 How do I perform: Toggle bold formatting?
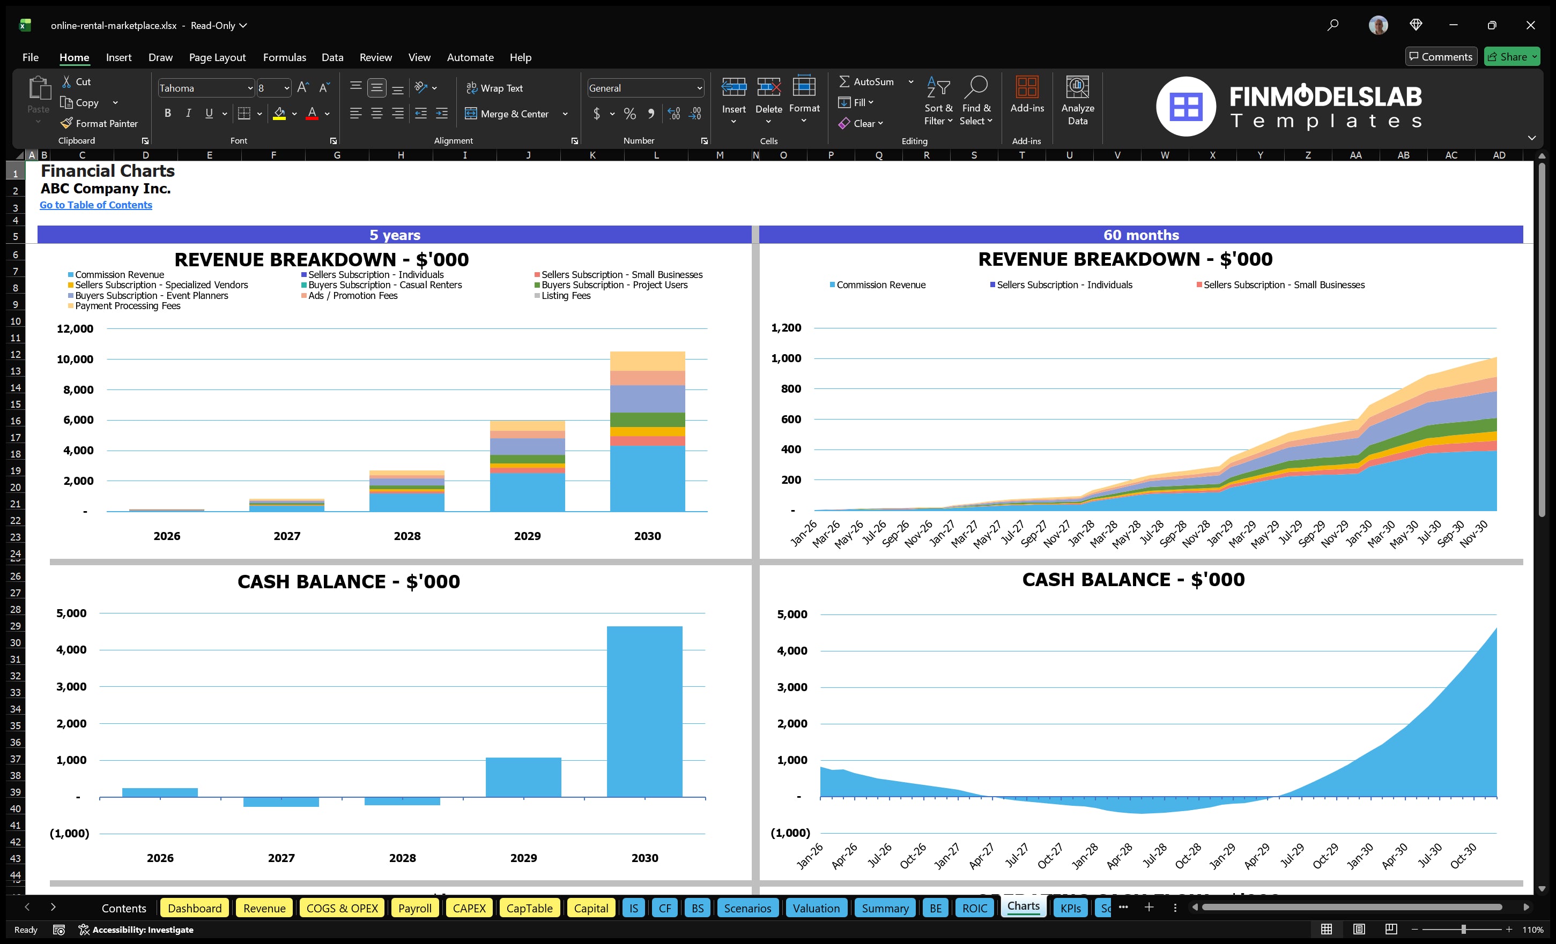point(167,114)
